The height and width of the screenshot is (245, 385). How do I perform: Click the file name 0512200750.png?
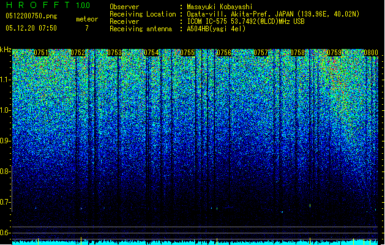[31, 16]
